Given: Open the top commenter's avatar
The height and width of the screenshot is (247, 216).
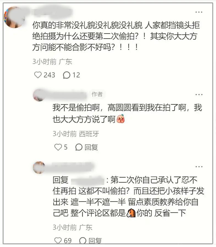Looking at the screenshot, I should [x=15, y=17].
